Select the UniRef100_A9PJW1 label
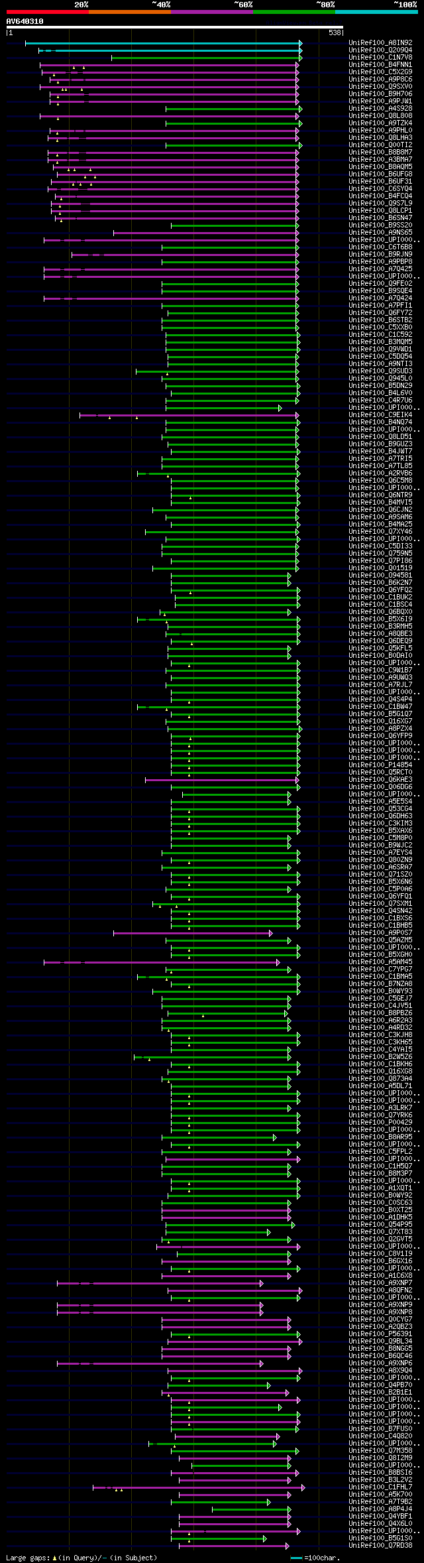This screenshot has width=424, height=1563. 380,101
